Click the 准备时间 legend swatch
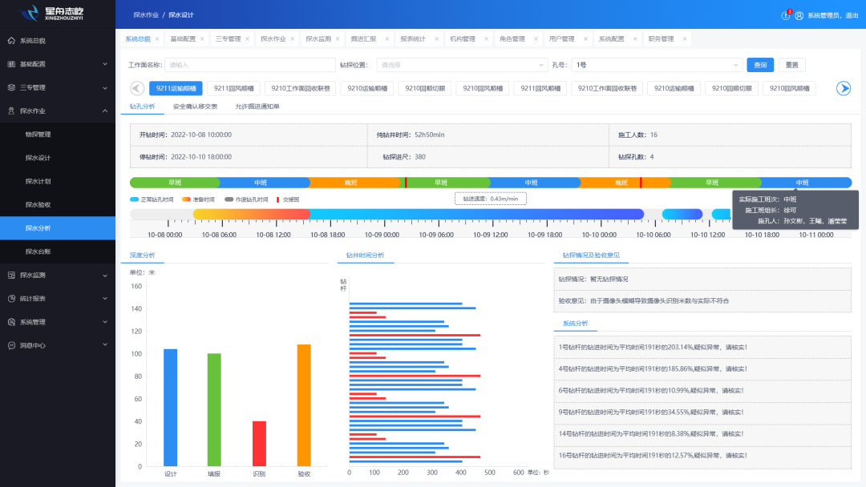This screenshot has height=487, width=866. click(186, 199)
